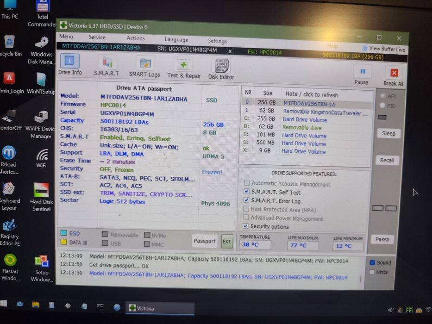Click the cyan SSD color indicator
Viewport: 432px width, 324px height.
pos(63,233)
